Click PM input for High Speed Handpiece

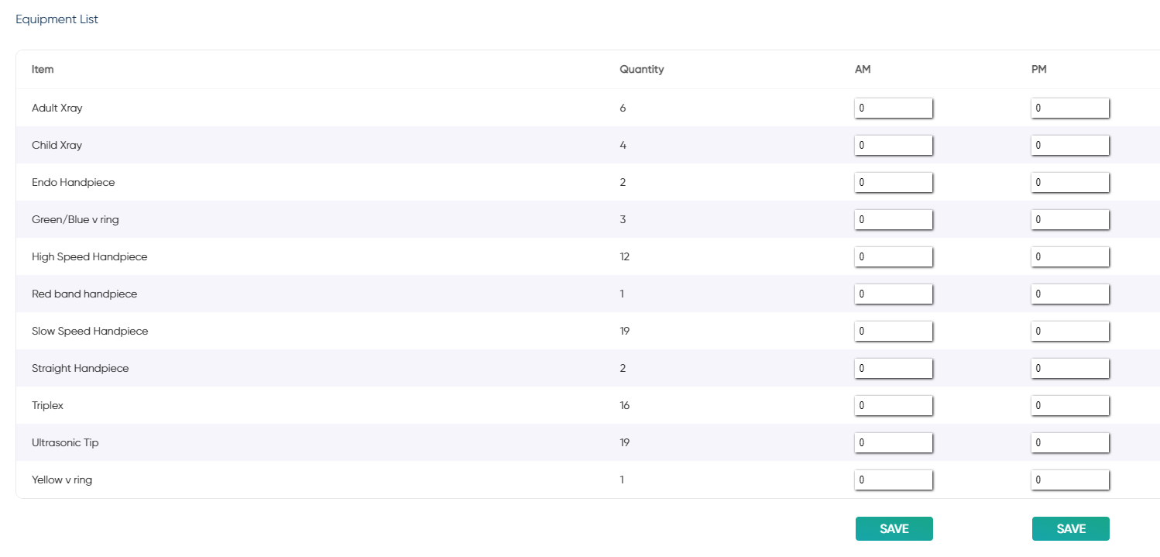click(x=1070, y=257)
